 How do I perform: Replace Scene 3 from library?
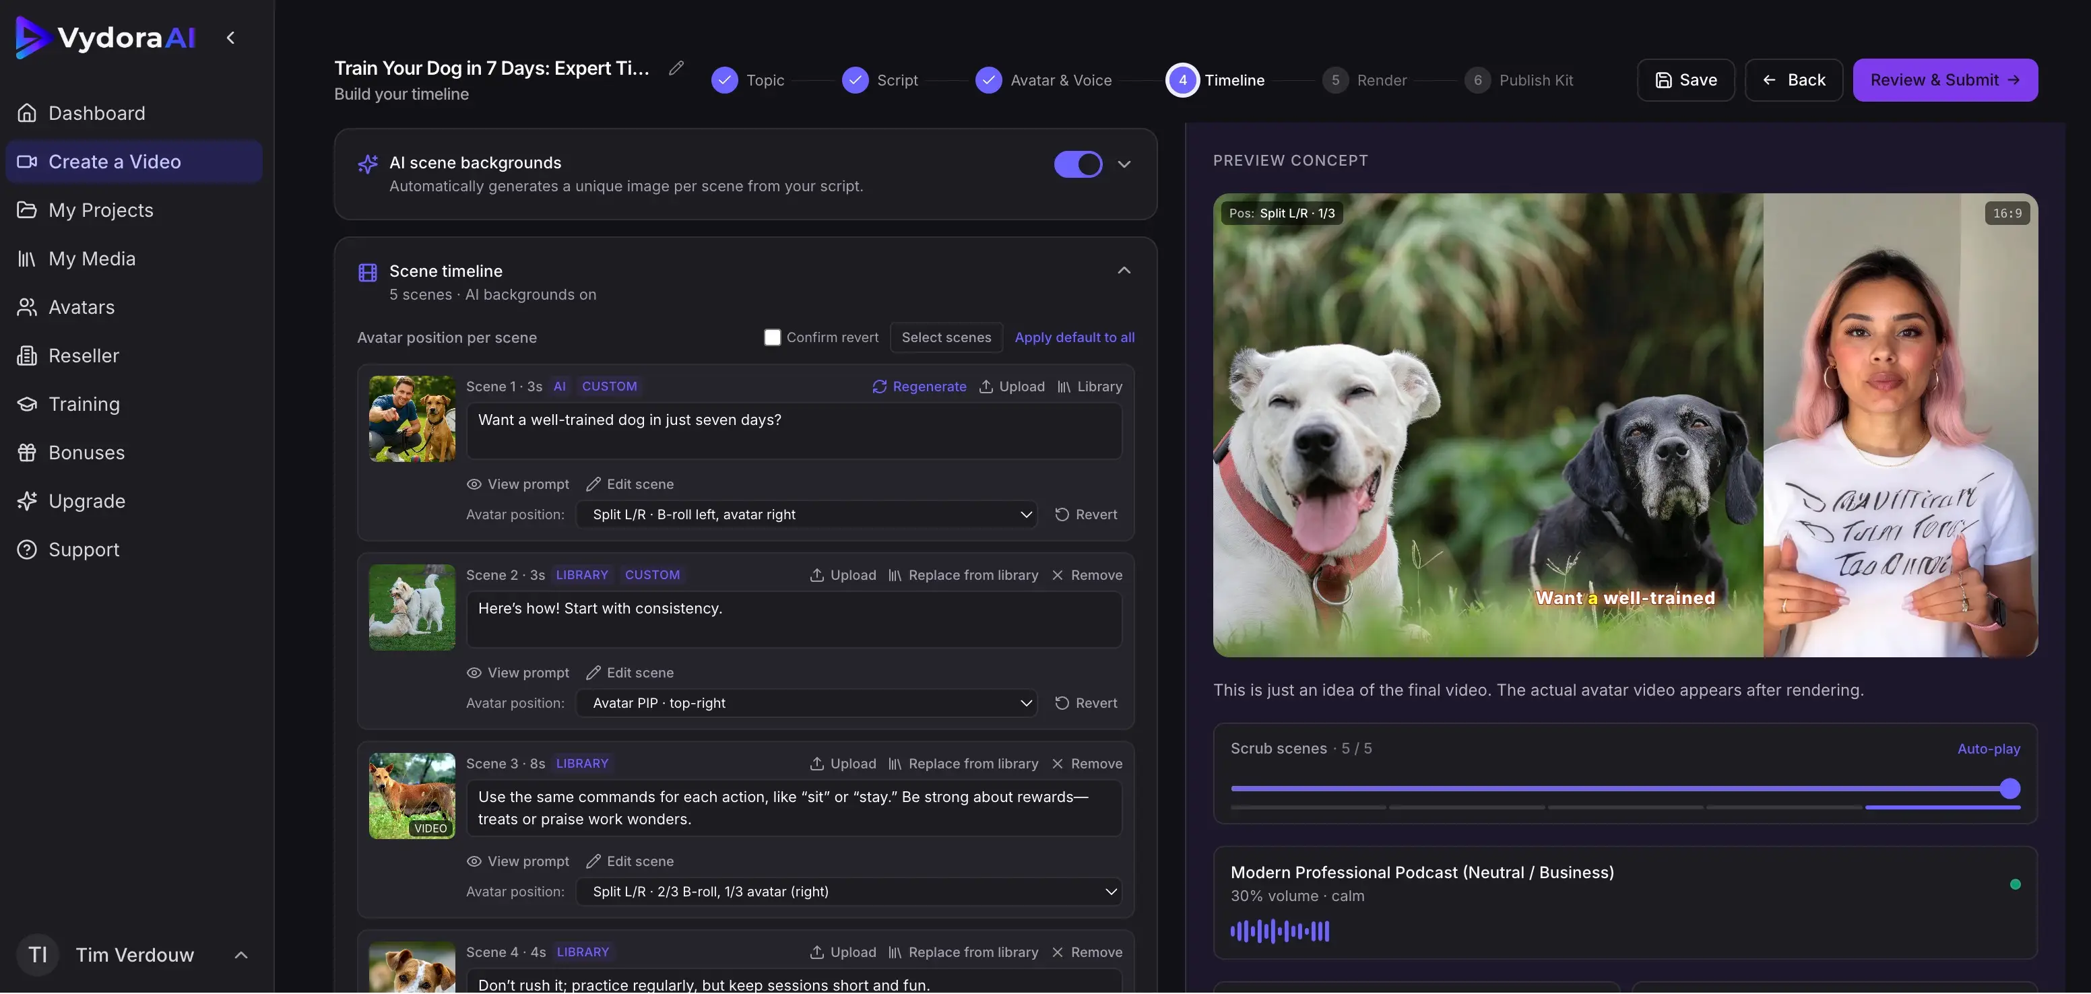coord(963,764)
